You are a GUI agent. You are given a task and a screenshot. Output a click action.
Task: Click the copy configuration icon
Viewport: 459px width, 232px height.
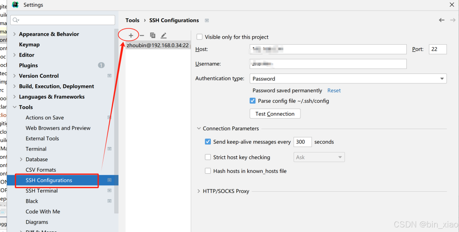coord(153,36)
